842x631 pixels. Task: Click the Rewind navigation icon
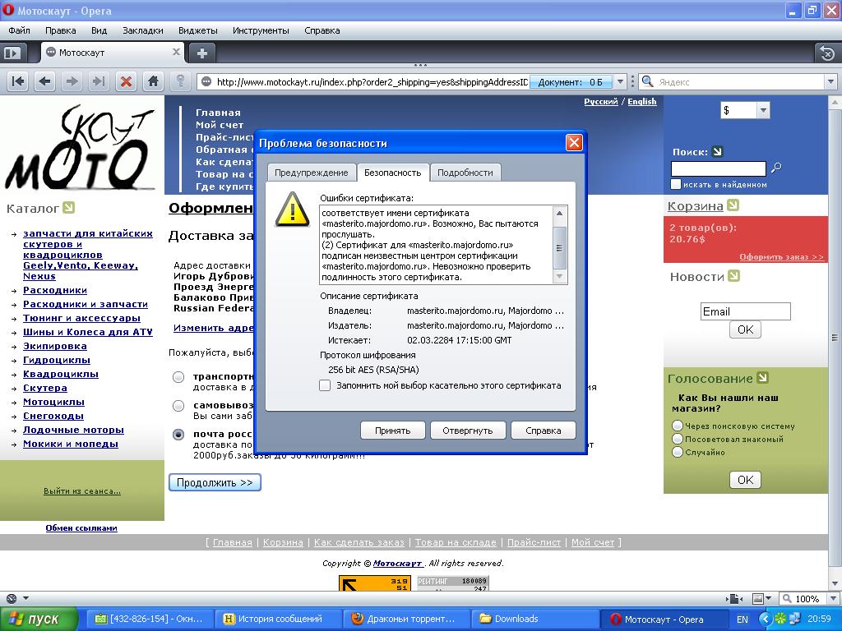pos(18,81)
